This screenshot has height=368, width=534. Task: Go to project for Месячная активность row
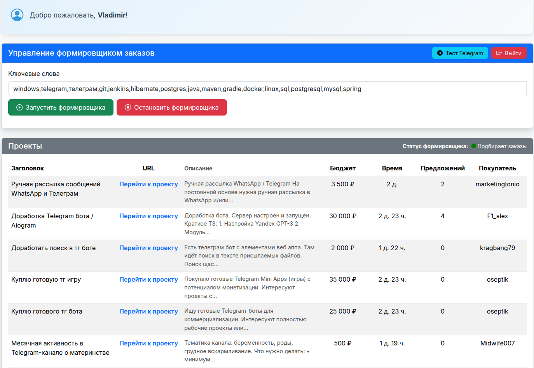tap(148, 343)
